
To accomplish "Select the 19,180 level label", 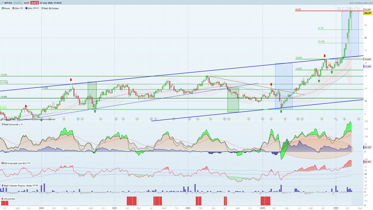I will 321,41.
